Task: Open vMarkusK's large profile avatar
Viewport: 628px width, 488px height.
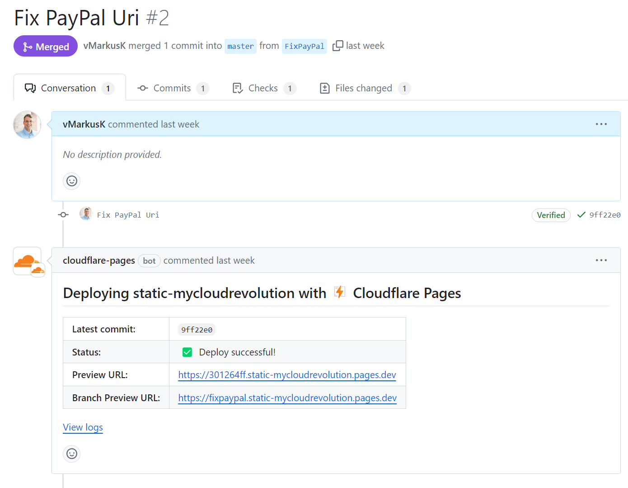Action: pyautogui.click(x=27, y=125)
